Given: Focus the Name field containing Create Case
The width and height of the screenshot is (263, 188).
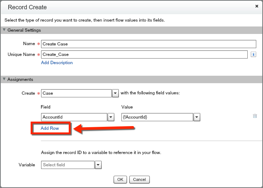Looking at the screenshot, I should tap(148, 44).
